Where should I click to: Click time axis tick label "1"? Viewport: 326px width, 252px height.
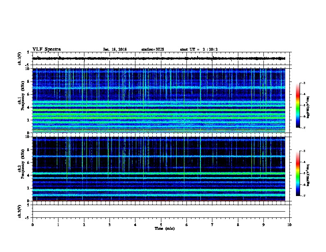coord(58,225)
